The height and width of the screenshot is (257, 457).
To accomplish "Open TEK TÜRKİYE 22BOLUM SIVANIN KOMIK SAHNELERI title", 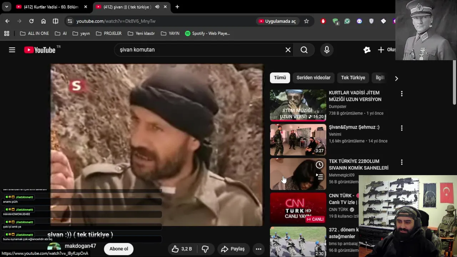I will 358,165.
